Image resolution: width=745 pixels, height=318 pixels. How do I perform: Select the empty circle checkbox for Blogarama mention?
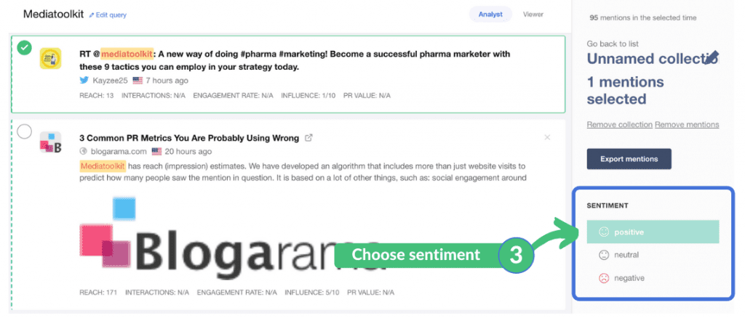click(x=25, y=131)
